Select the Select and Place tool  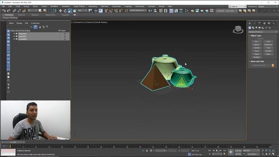(x=75, y=11)
